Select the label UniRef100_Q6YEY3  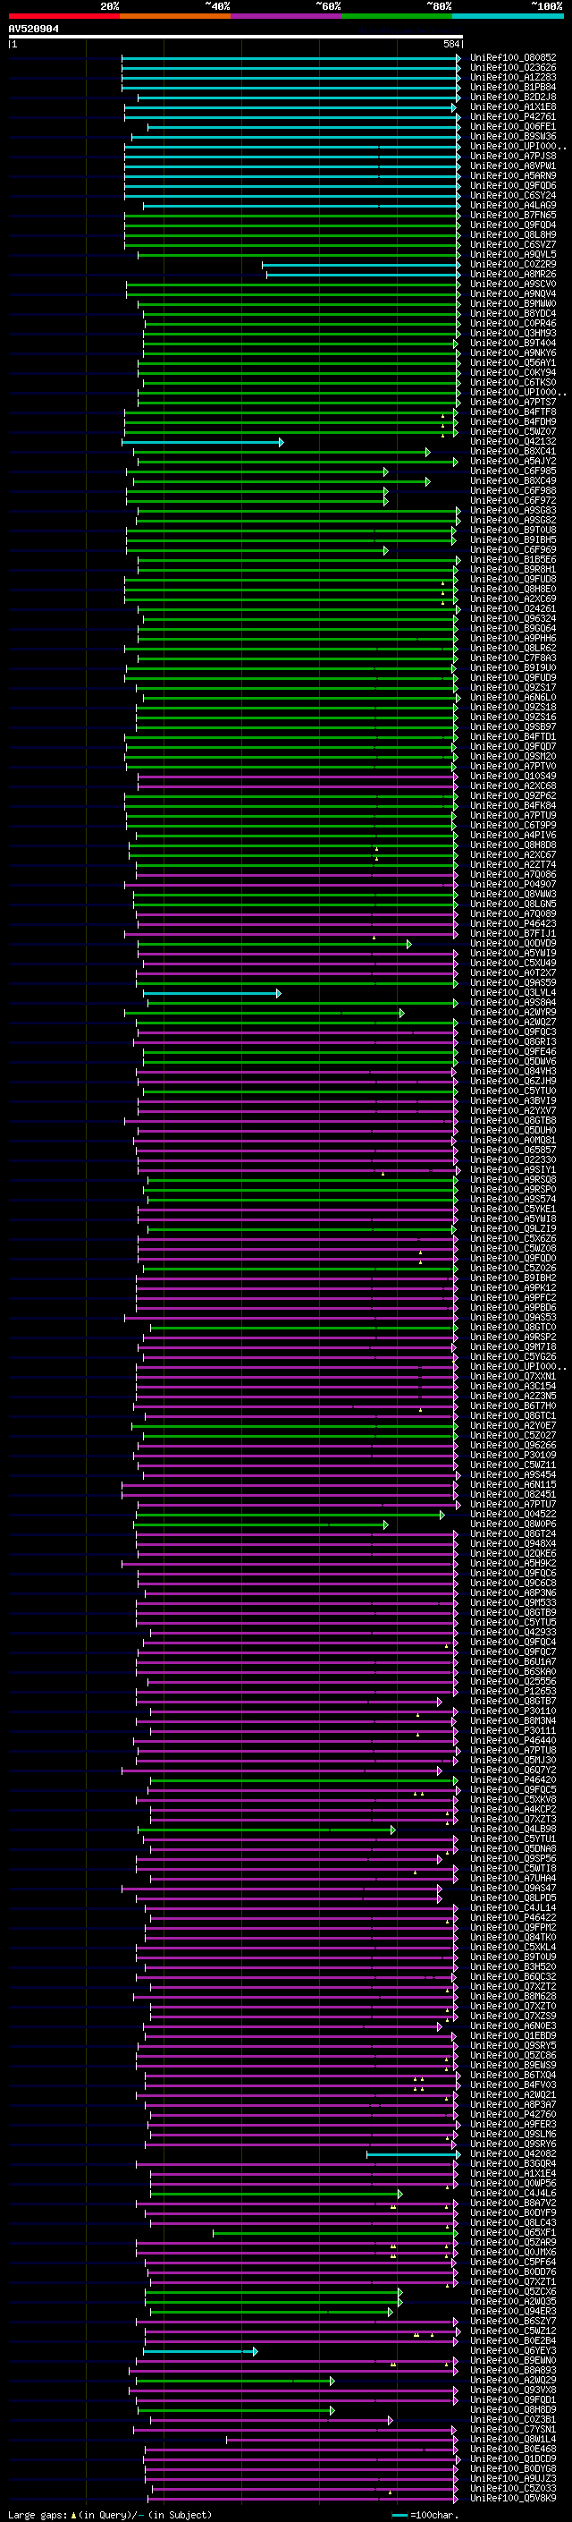point(512,2349)
